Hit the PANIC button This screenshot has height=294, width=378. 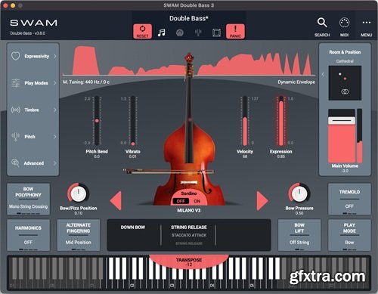coord(235,31)
